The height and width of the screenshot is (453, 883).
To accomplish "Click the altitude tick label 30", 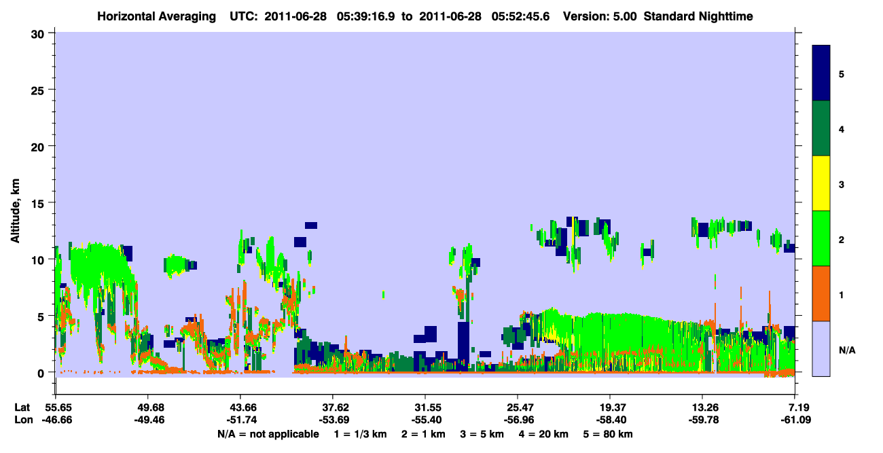I will tap(39, 33).
